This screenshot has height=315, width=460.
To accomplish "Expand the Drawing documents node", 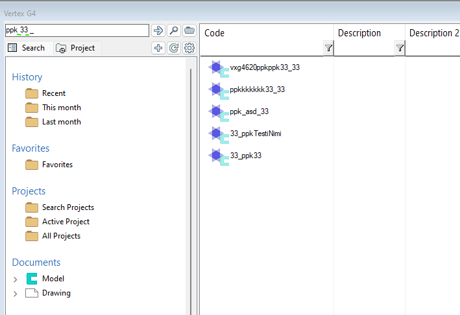I will [16, 294].
